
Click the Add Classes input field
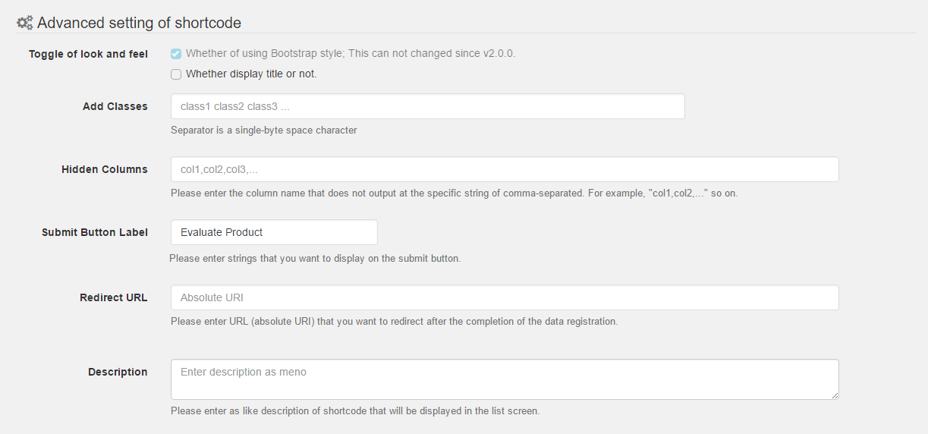pos(427,106)
